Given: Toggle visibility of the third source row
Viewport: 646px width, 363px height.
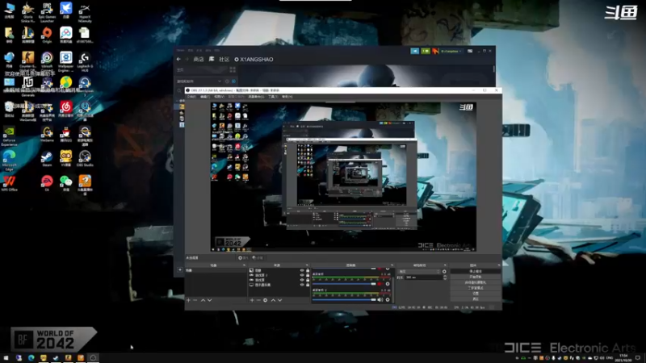Looking at the screenshot, I should click(302, 280).
